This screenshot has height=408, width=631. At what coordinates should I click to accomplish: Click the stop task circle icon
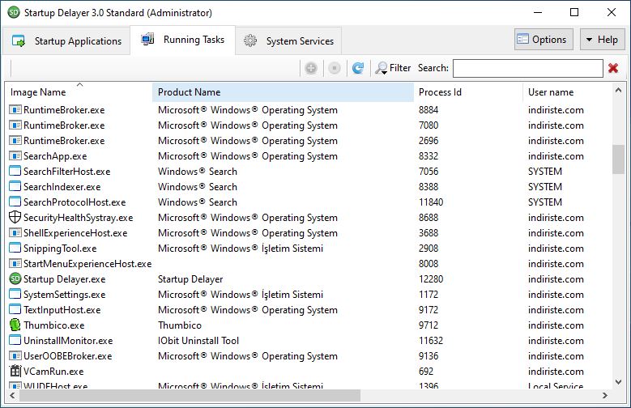pos(334,68)
